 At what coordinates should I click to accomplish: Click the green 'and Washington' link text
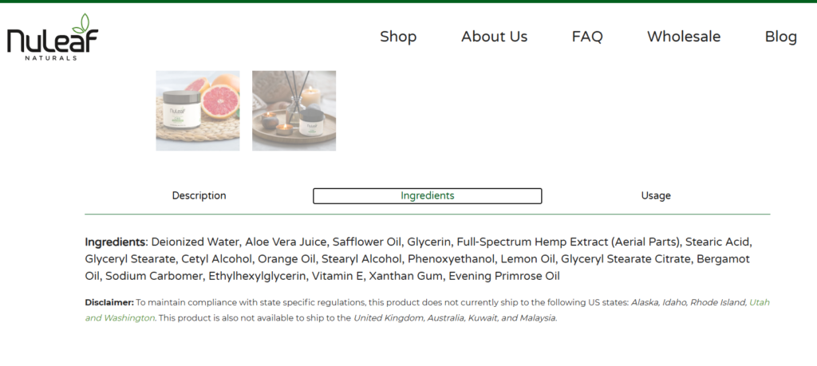click(x=120, y=317)
